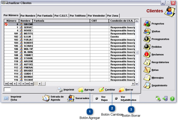The width and height of the screenshot is (178, 124).
Task: Jump forward a page of records
Action: 28,84
